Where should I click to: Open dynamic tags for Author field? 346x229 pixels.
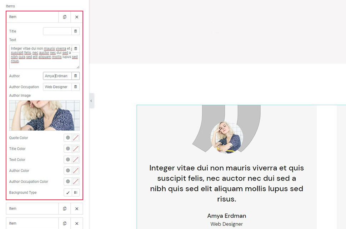pyautogui.click(x=75, y=76)
